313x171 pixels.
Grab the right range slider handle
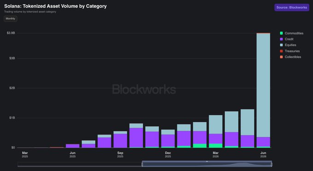(272, 165)
